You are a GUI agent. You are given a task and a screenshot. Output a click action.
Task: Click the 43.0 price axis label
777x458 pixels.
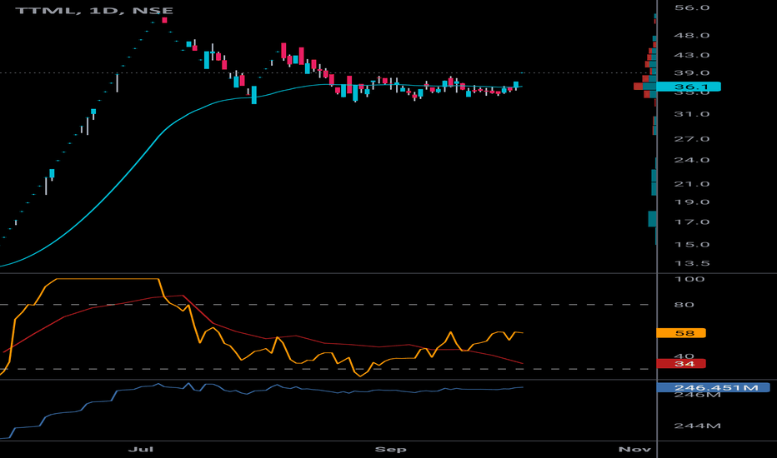click(x=692, y=56)
